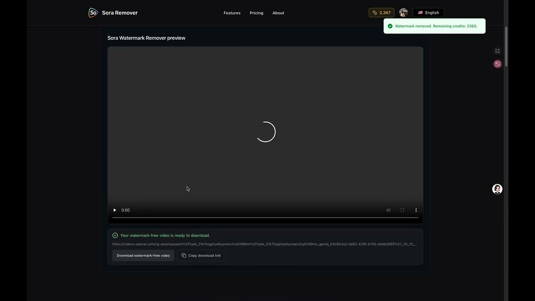Open the Pricing page
The image size is (535, 301).
tap(257, 13)
